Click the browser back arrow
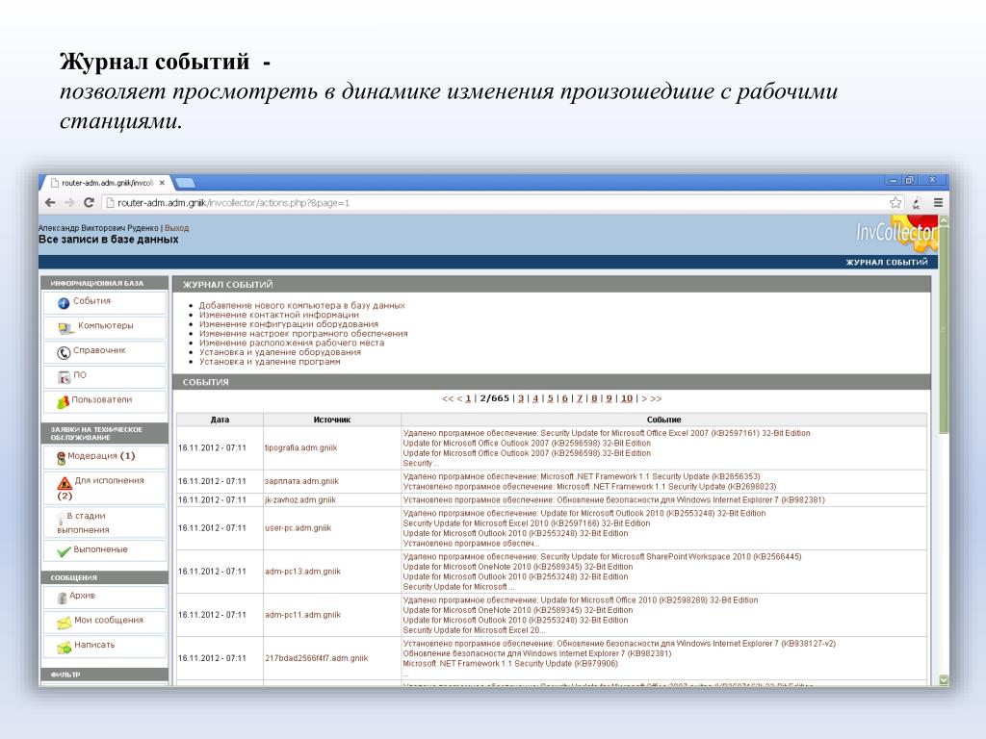 (50, 202)
